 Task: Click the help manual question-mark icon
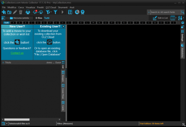tap(70, 12)
